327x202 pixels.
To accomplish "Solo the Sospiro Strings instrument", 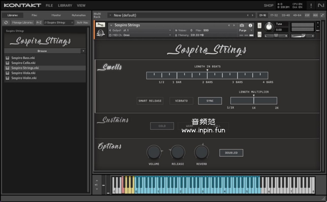I will (x=260, y=26).
